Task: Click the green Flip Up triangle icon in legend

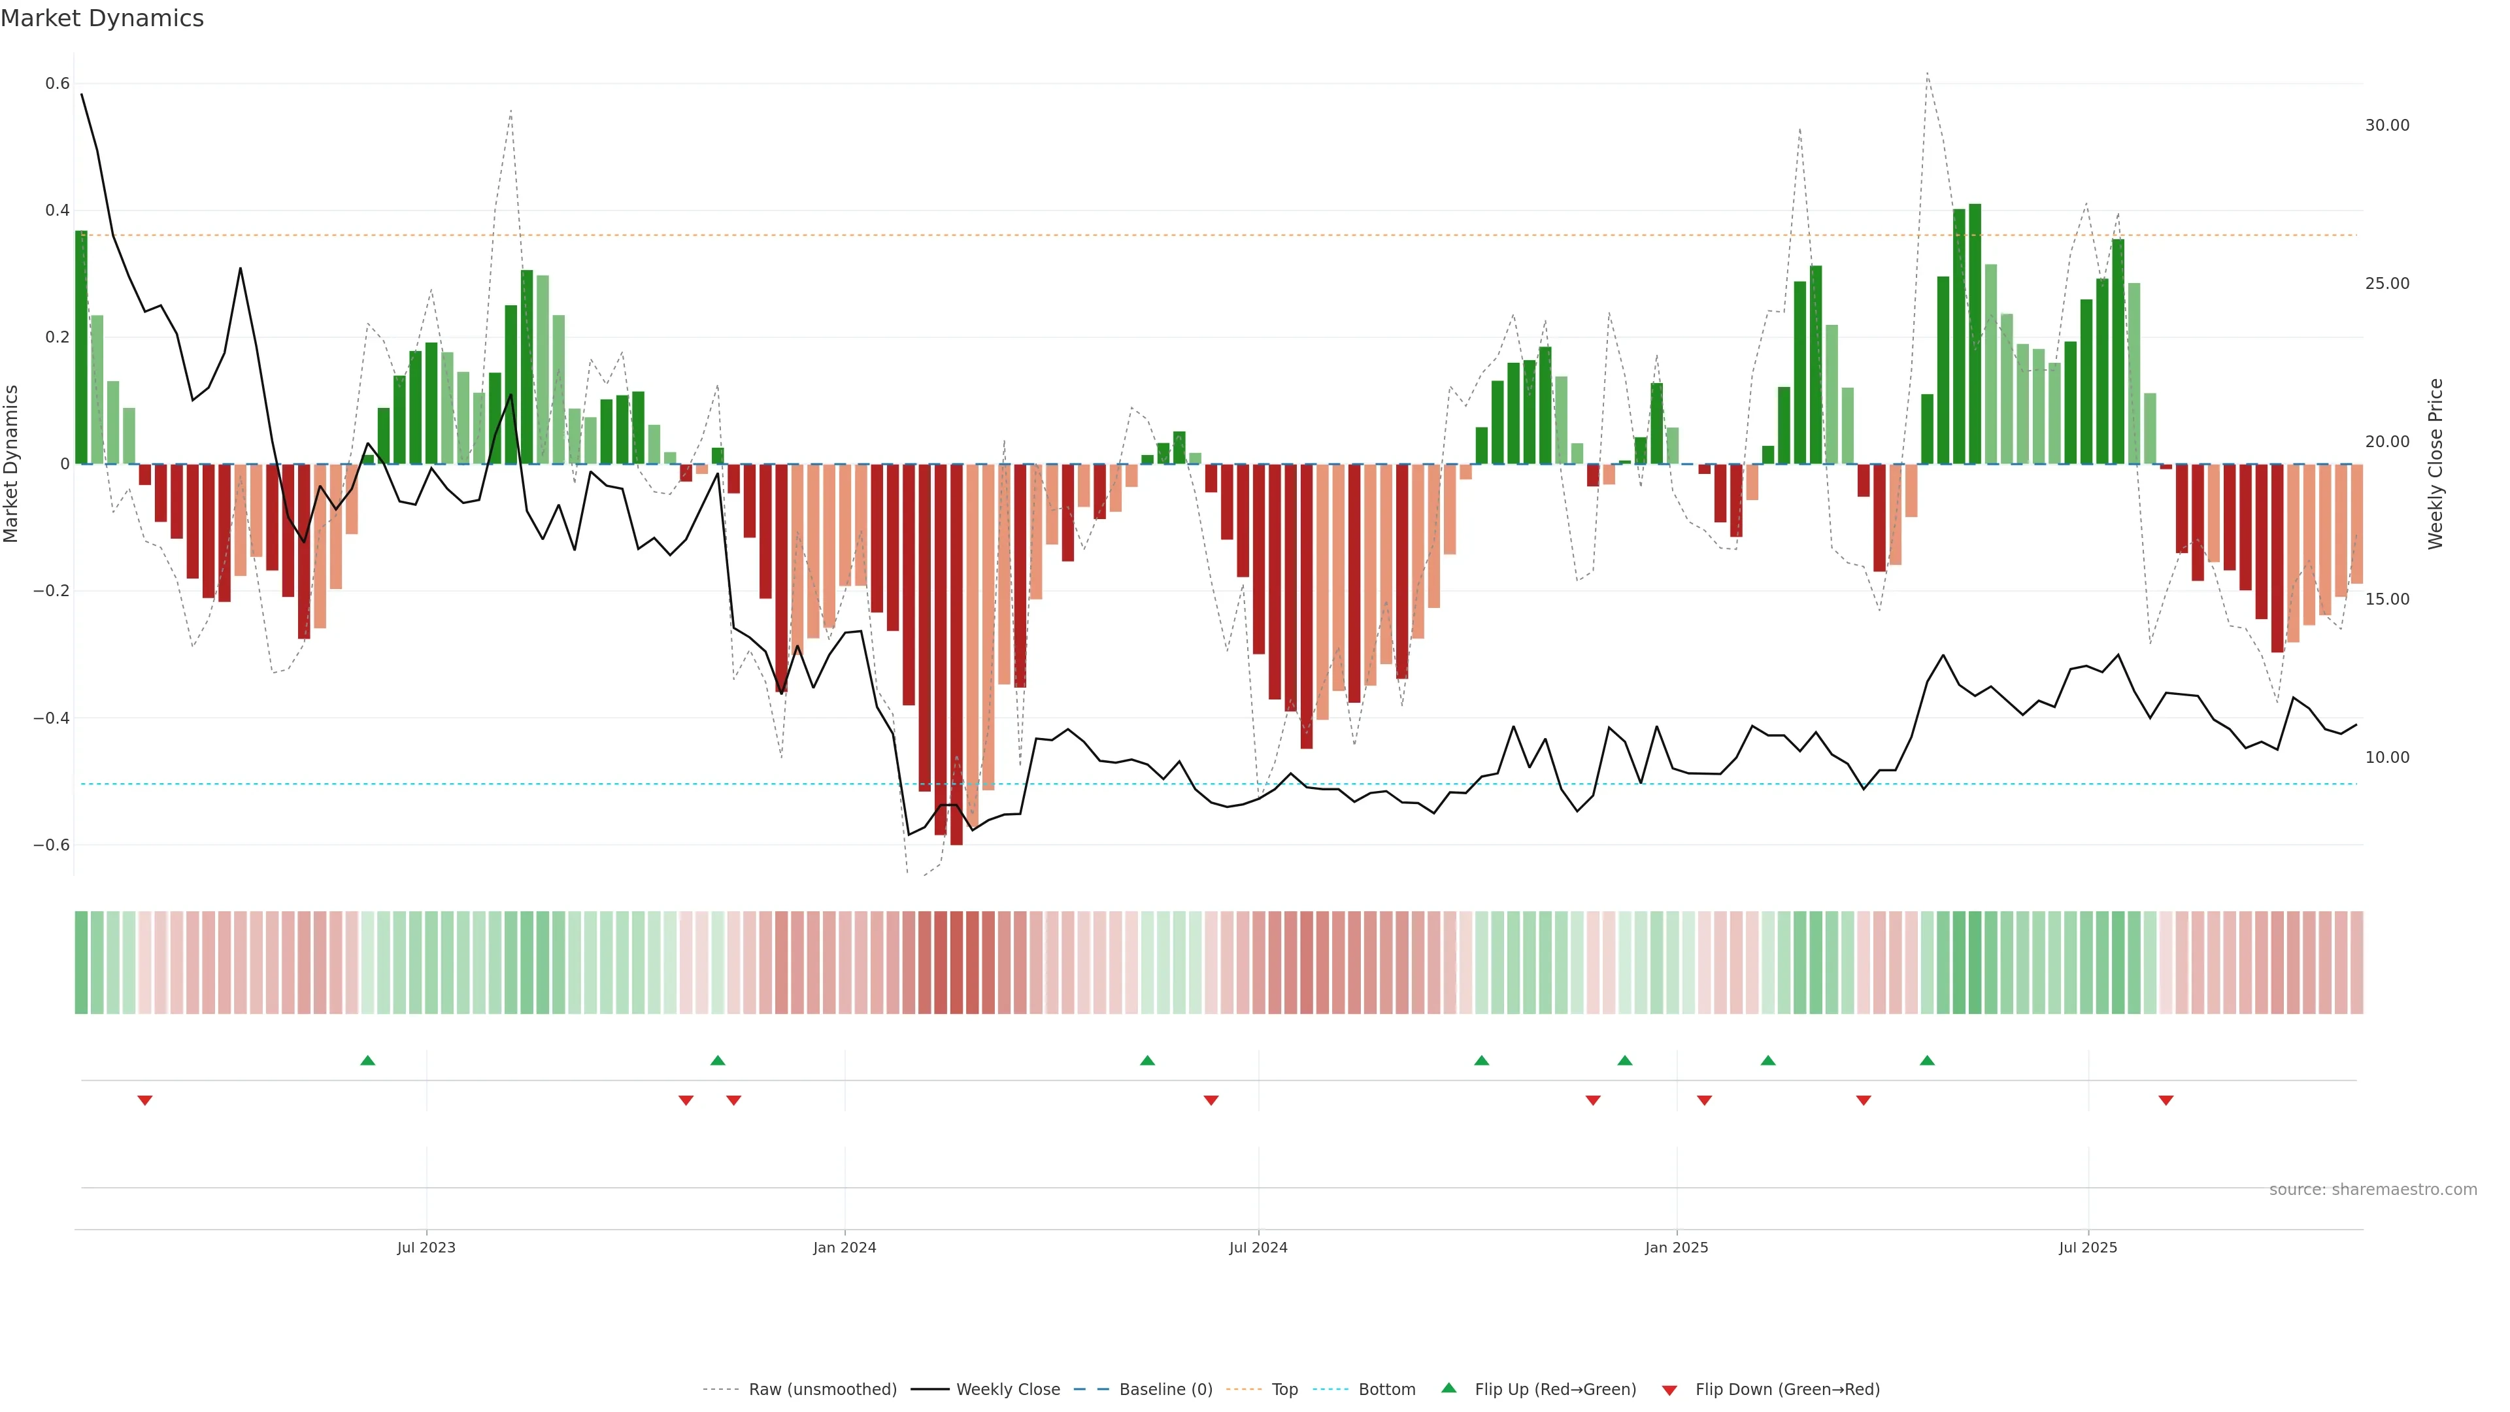Action: pyautogui.click(x=1449, y=1388)
